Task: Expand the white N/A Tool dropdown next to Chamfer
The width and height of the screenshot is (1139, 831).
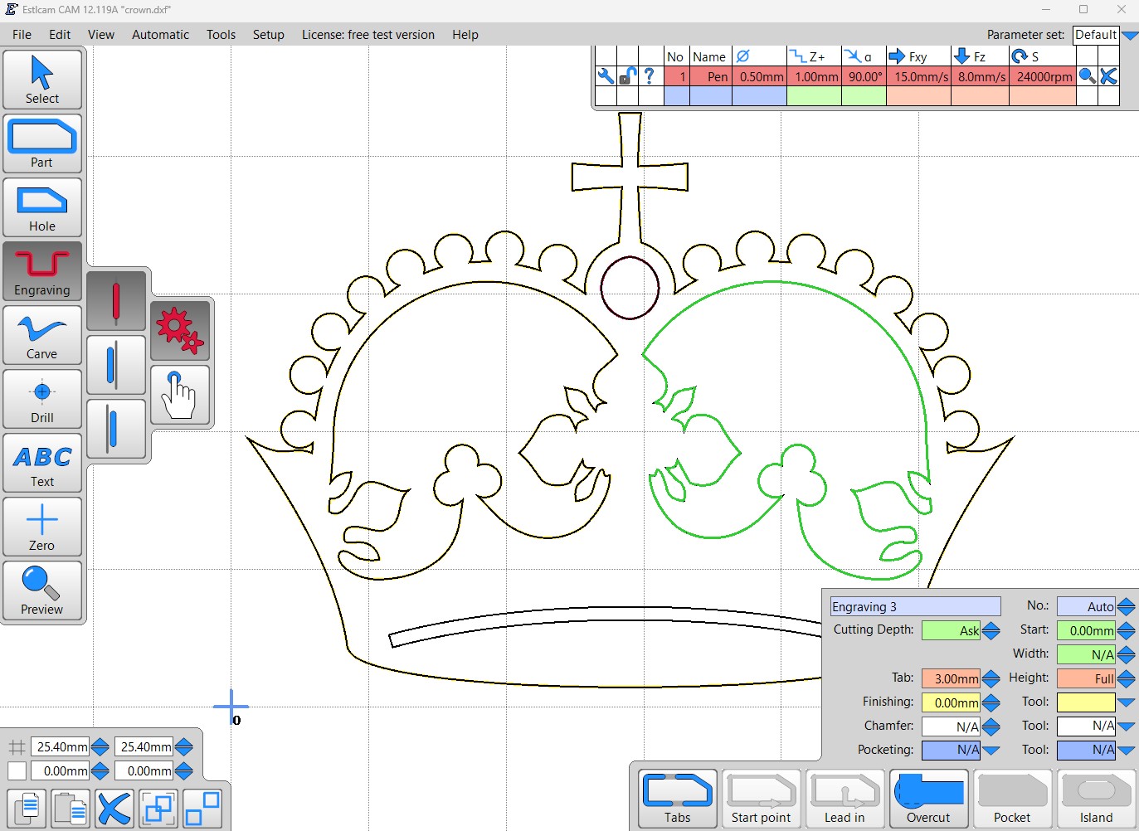Action: [1126, 727]
